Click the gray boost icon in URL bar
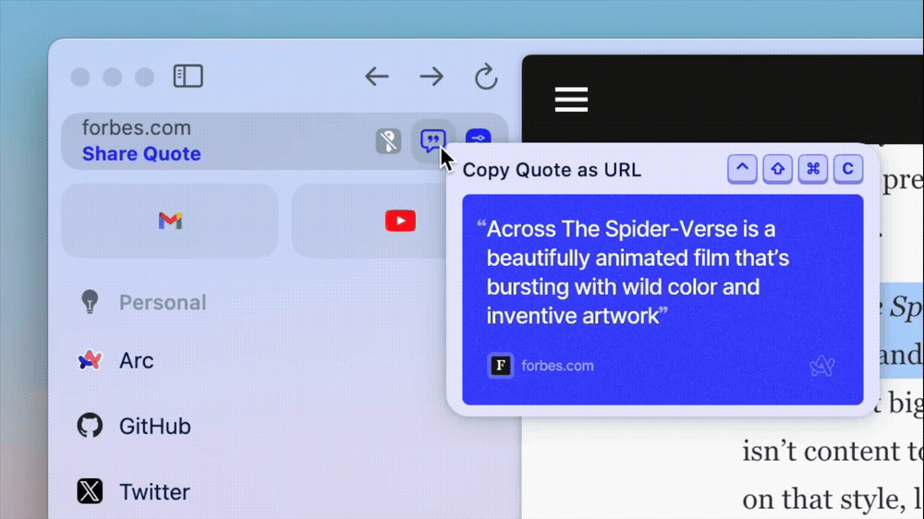Viewport: 924px width, 519px height. pyautogui.click(x=389, y=141)
